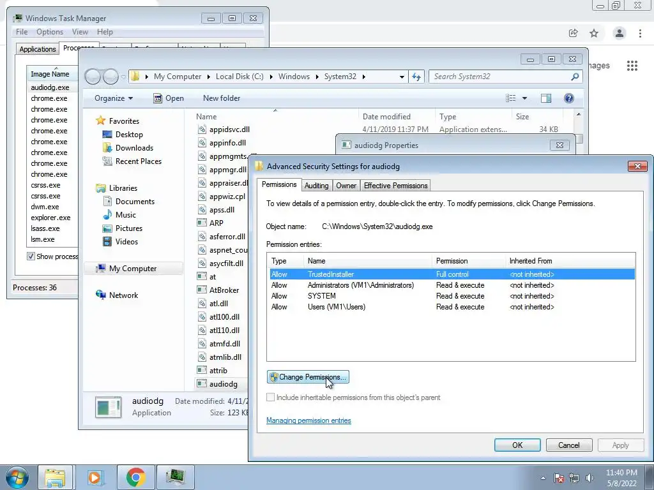654x490 pixels.
Task: Click the Windows Start button
Action: tap(17, 477)
